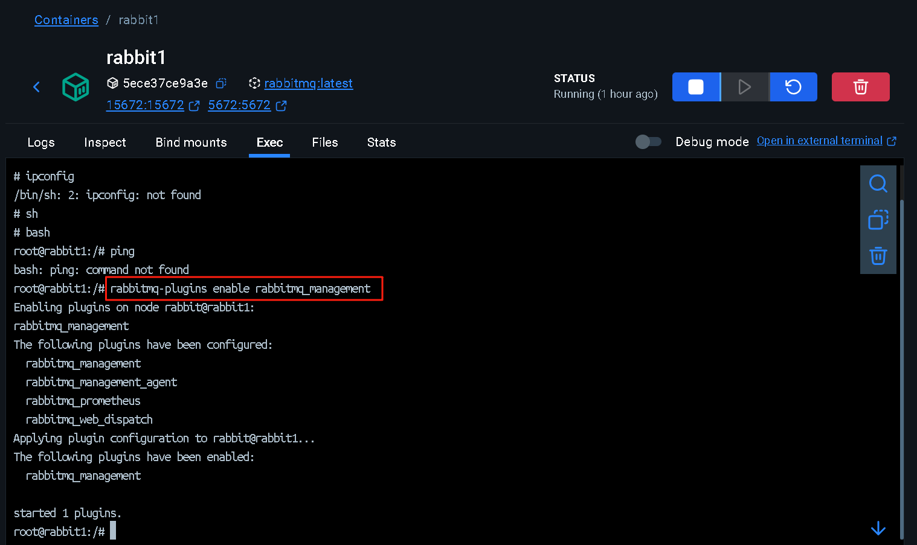Switch to the Inspect tab

(x=105, y=142)
